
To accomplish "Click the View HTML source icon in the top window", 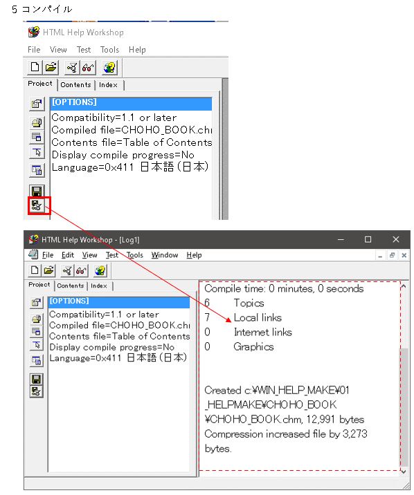I will pyautogui.click(x=37, y=171).
